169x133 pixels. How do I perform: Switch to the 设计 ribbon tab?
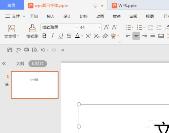tap(67, 17)
